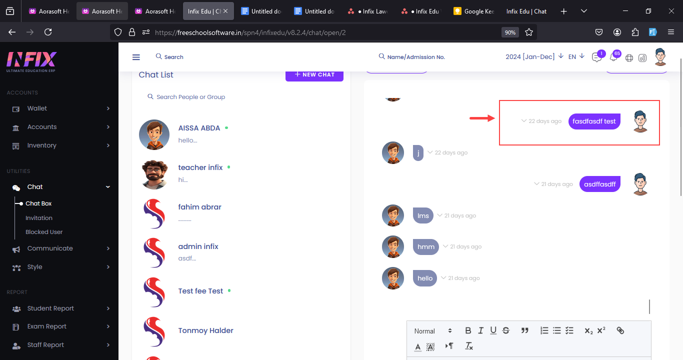Open chat with fahim abrar
The width and height of the screenshot is (683, 360).
(x=240, y=213)
